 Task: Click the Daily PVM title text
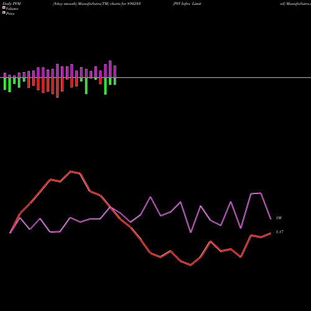(x=12, y=4)
